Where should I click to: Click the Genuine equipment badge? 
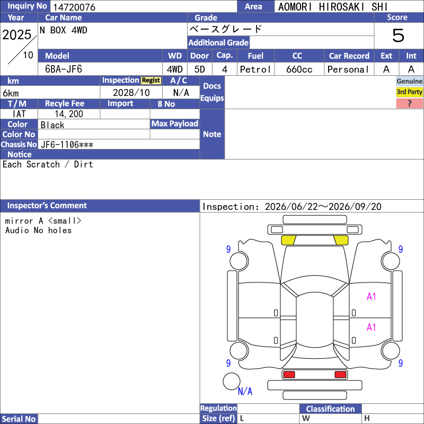(409, 81)
